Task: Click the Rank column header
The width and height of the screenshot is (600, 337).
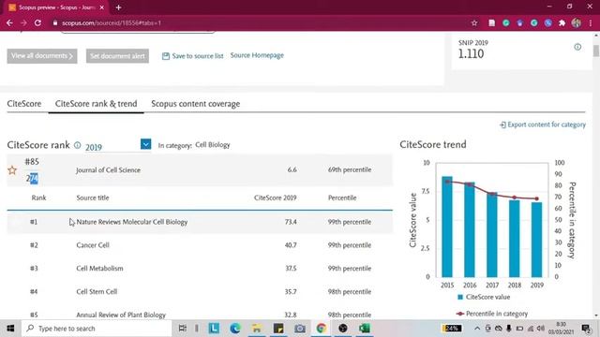Action: pos(38,198)
